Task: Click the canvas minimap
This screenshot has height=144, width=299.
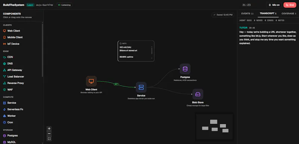Action: (x=215, y=127)
